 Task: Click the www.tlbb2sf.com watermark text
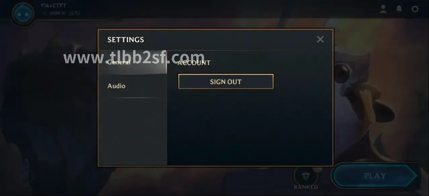pyautogui.click(x=134, y=58)
